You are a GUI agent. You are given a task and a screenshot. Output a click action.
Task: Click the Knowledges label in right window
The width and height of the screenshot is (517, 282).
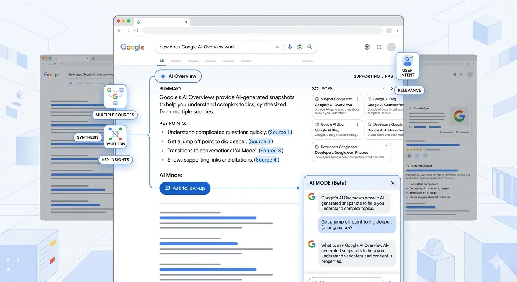[x=421, y=108]
